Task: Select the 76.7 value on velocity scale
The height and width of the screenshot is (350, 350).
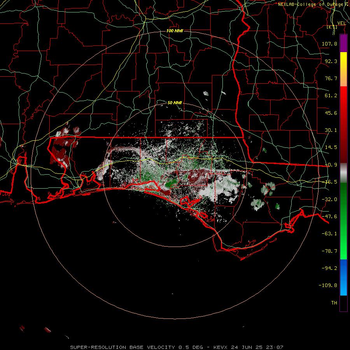Action: pos(331,78)
